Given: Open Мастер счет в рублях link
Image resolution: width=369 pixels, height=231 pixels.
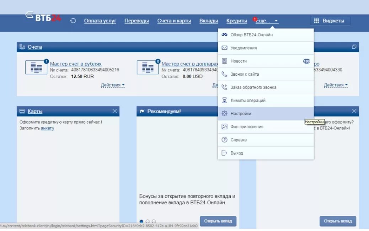Looking at the screenshot, I should tap(76, 64).
